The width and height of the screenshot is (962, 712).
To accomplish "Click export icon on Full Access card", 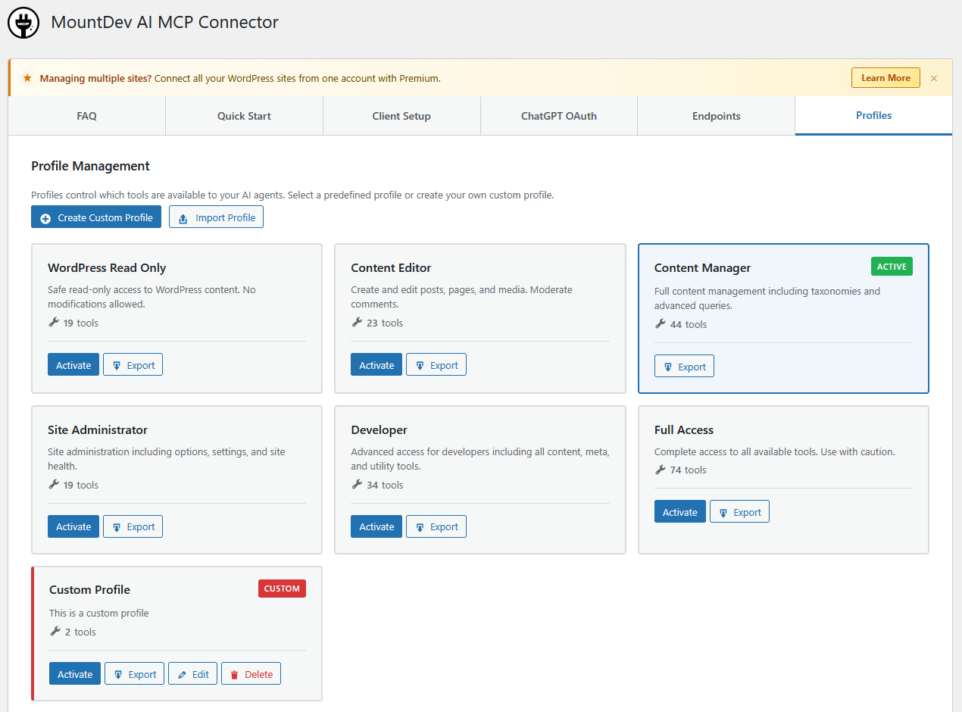I will [x=723, y=513].
